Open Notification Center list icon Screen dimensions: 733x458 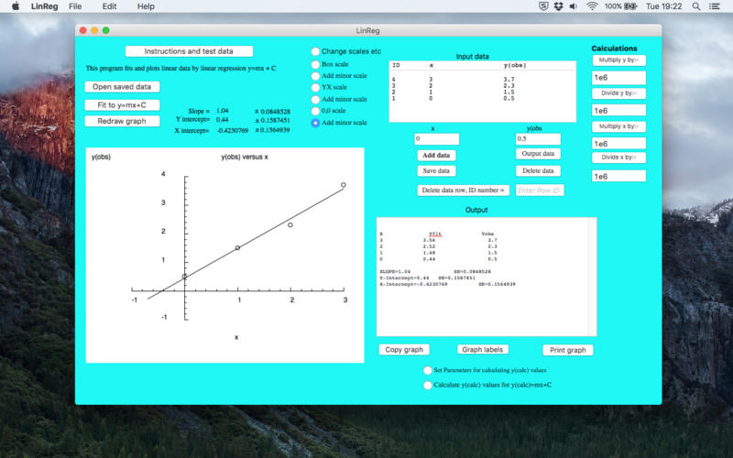717,6
